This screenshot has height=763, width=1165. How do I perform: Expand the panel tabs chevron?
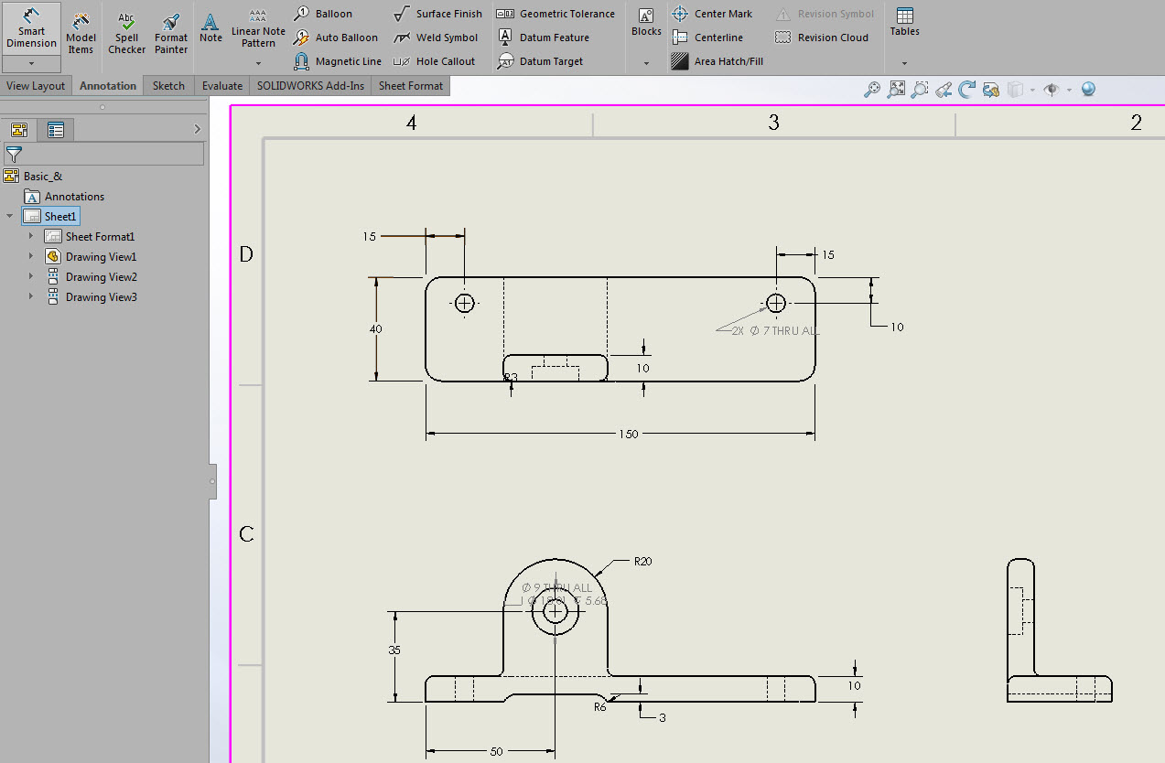[197, 129]
